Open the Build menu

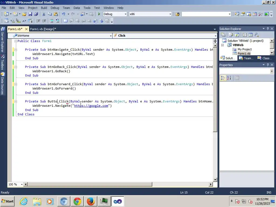coord(44,8)
